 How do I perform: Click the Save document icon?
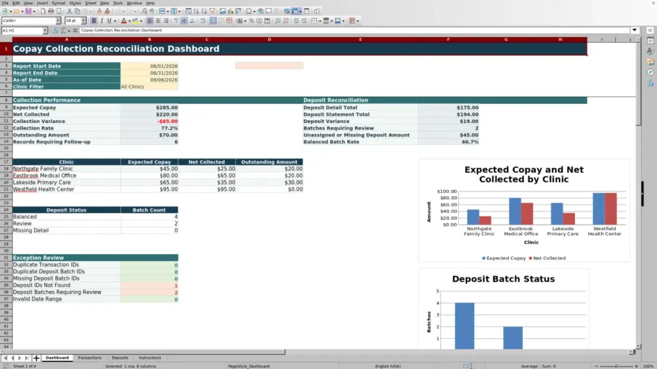(x=28, y=11)
